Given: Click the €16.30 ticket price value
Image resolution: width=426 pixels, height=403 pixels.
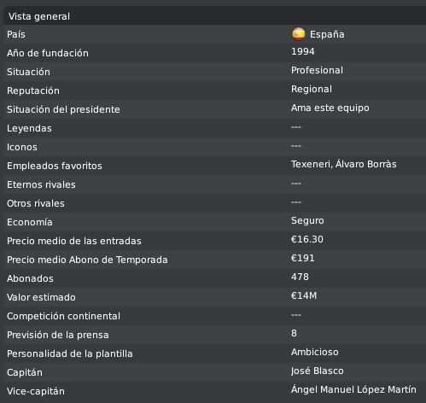Looking at the screenshot, I should 307,239.
